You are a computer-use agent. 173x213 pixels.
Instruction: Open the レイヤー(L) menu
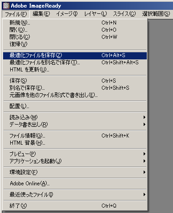click(x=96, y=14)
